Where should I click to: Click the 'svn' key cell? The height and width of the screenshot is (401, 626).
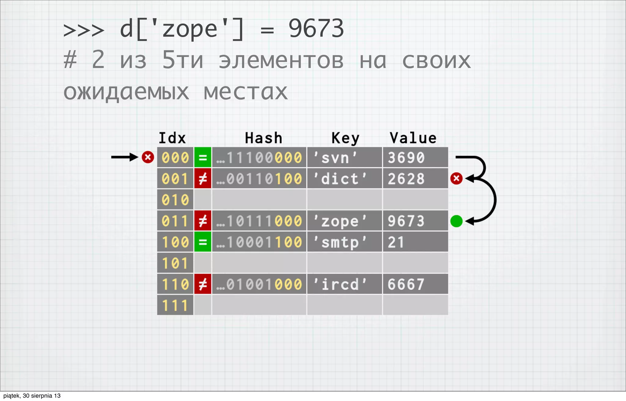point(344,157)
